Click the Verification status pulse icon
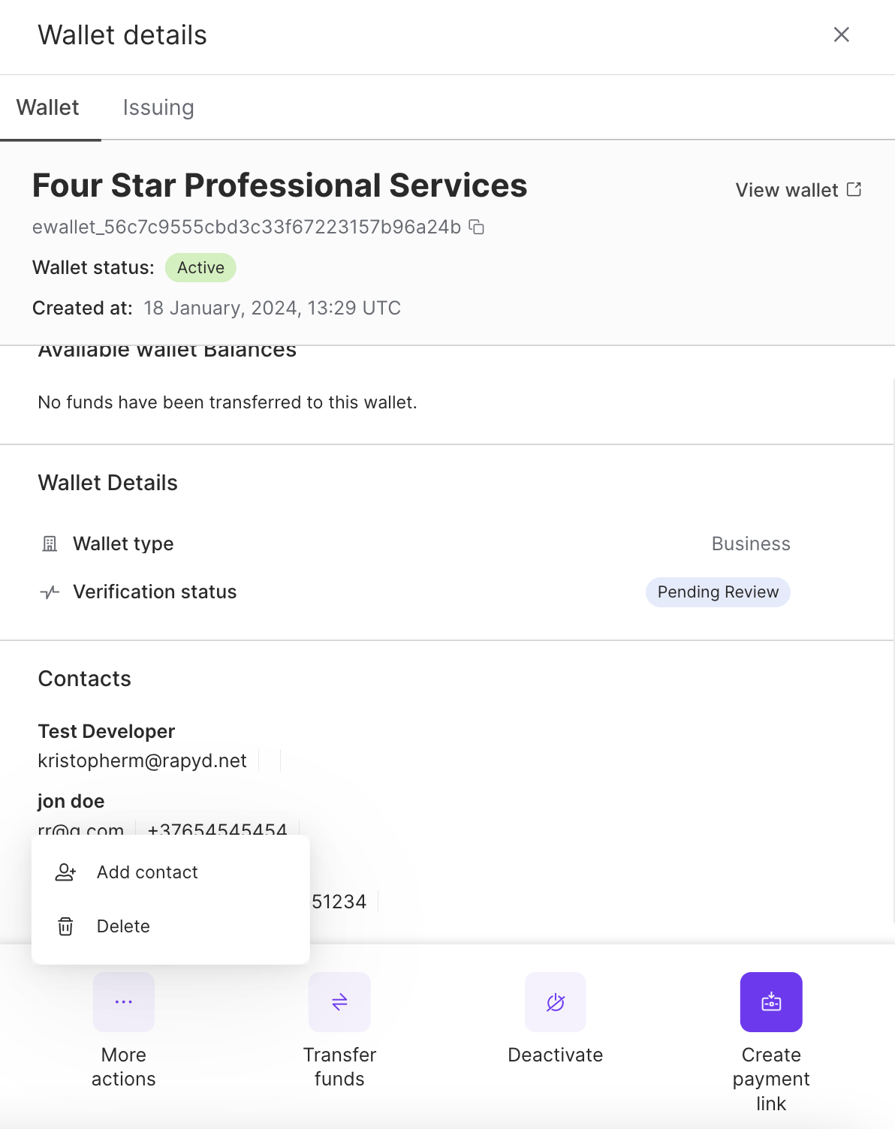The height and width of the screenshot is (1129, 895). pyautogui.click(x=50, y=592)
